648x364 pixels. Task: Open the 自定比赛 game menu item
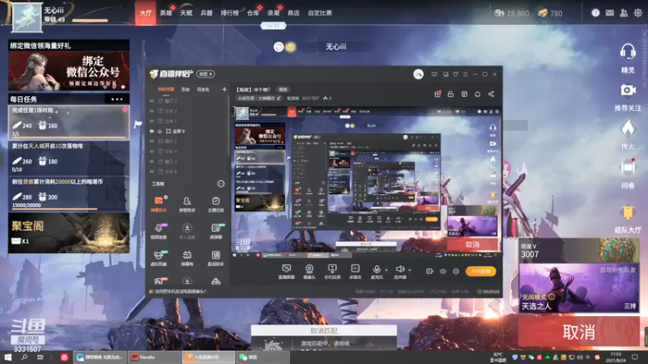[x=320, y=13]
